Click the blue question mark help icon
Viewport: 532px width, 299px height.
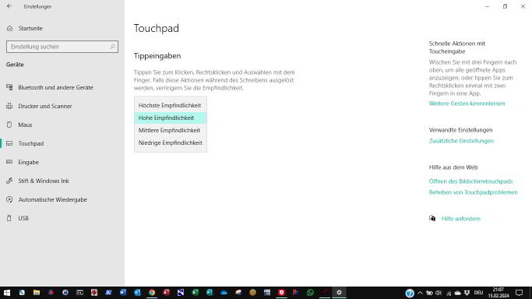tap(410, 293)
